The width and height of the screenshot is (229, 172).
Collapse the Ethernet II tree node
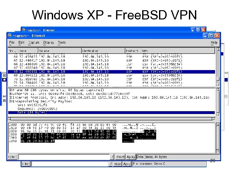(x=10, y=94)
